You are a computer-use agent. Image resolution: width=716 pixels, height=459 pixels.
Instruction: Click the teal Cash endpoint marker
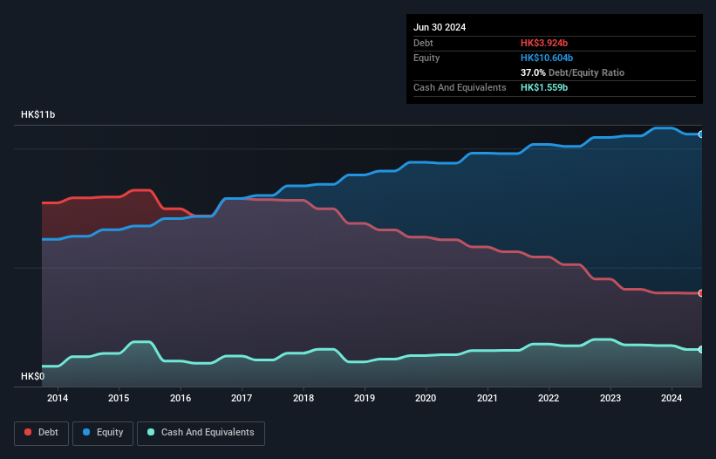click(701, 349)
